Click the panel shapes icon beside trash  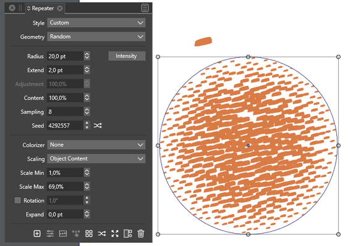(128, 234)
